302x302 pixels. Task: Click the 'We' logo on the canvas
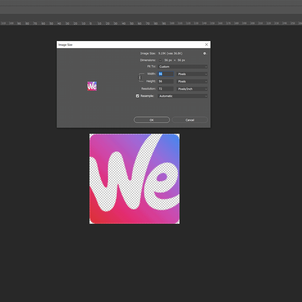(x=134, y=179)
